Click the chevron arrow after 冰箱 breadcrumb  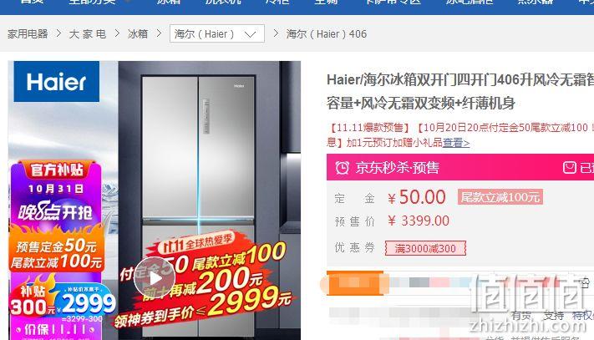click(159, 33)
